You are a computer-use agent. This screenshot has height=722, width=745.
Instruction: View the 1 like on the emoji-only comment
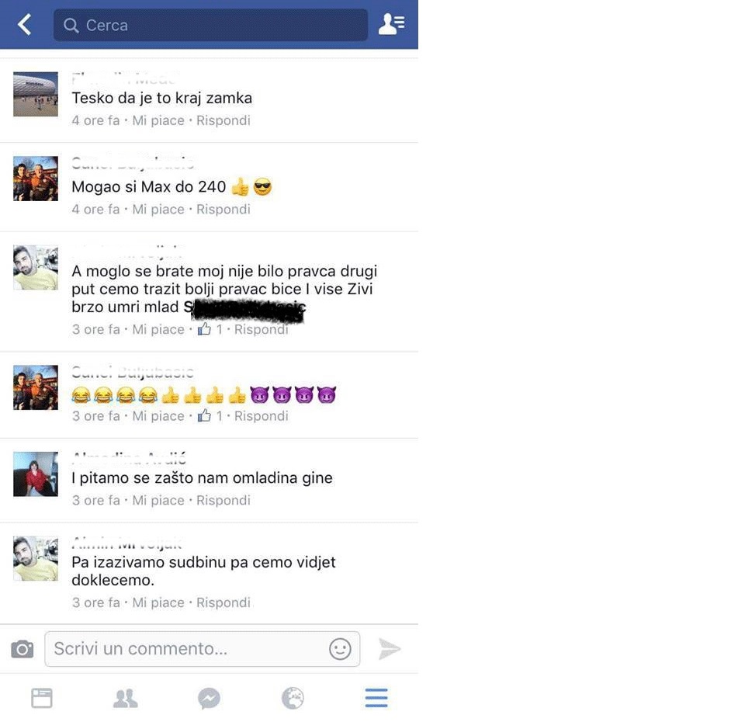point(210,416)
